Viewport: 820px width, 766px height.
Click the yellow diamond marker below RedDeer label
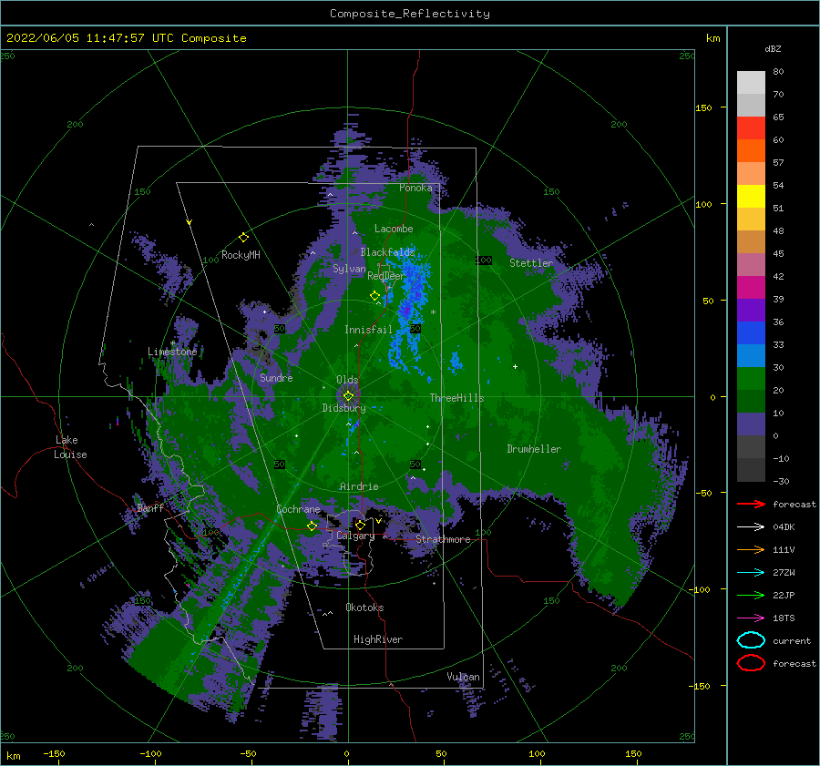point(375,296)
